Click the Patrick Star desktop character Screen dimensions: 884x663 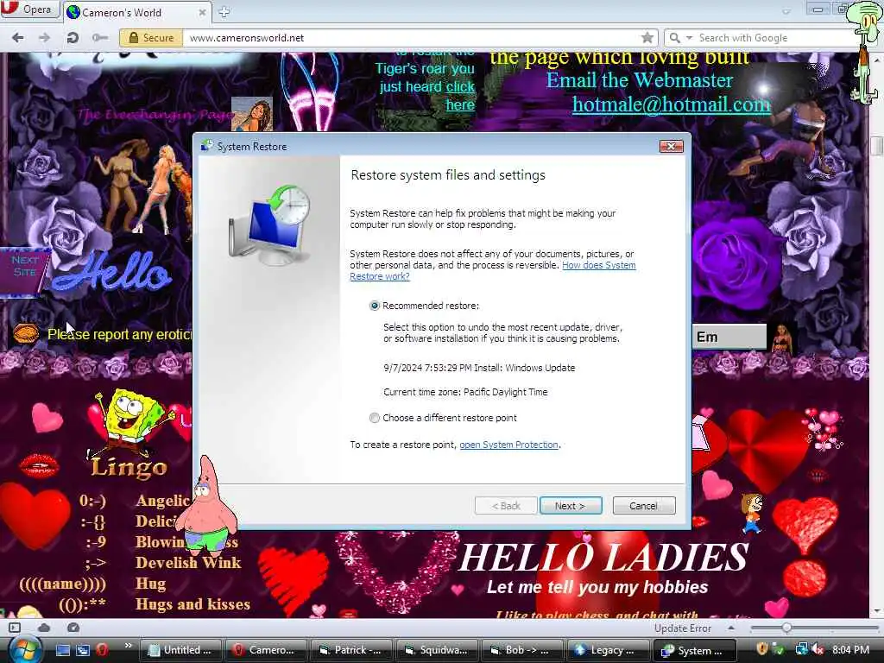coord(207,507)
